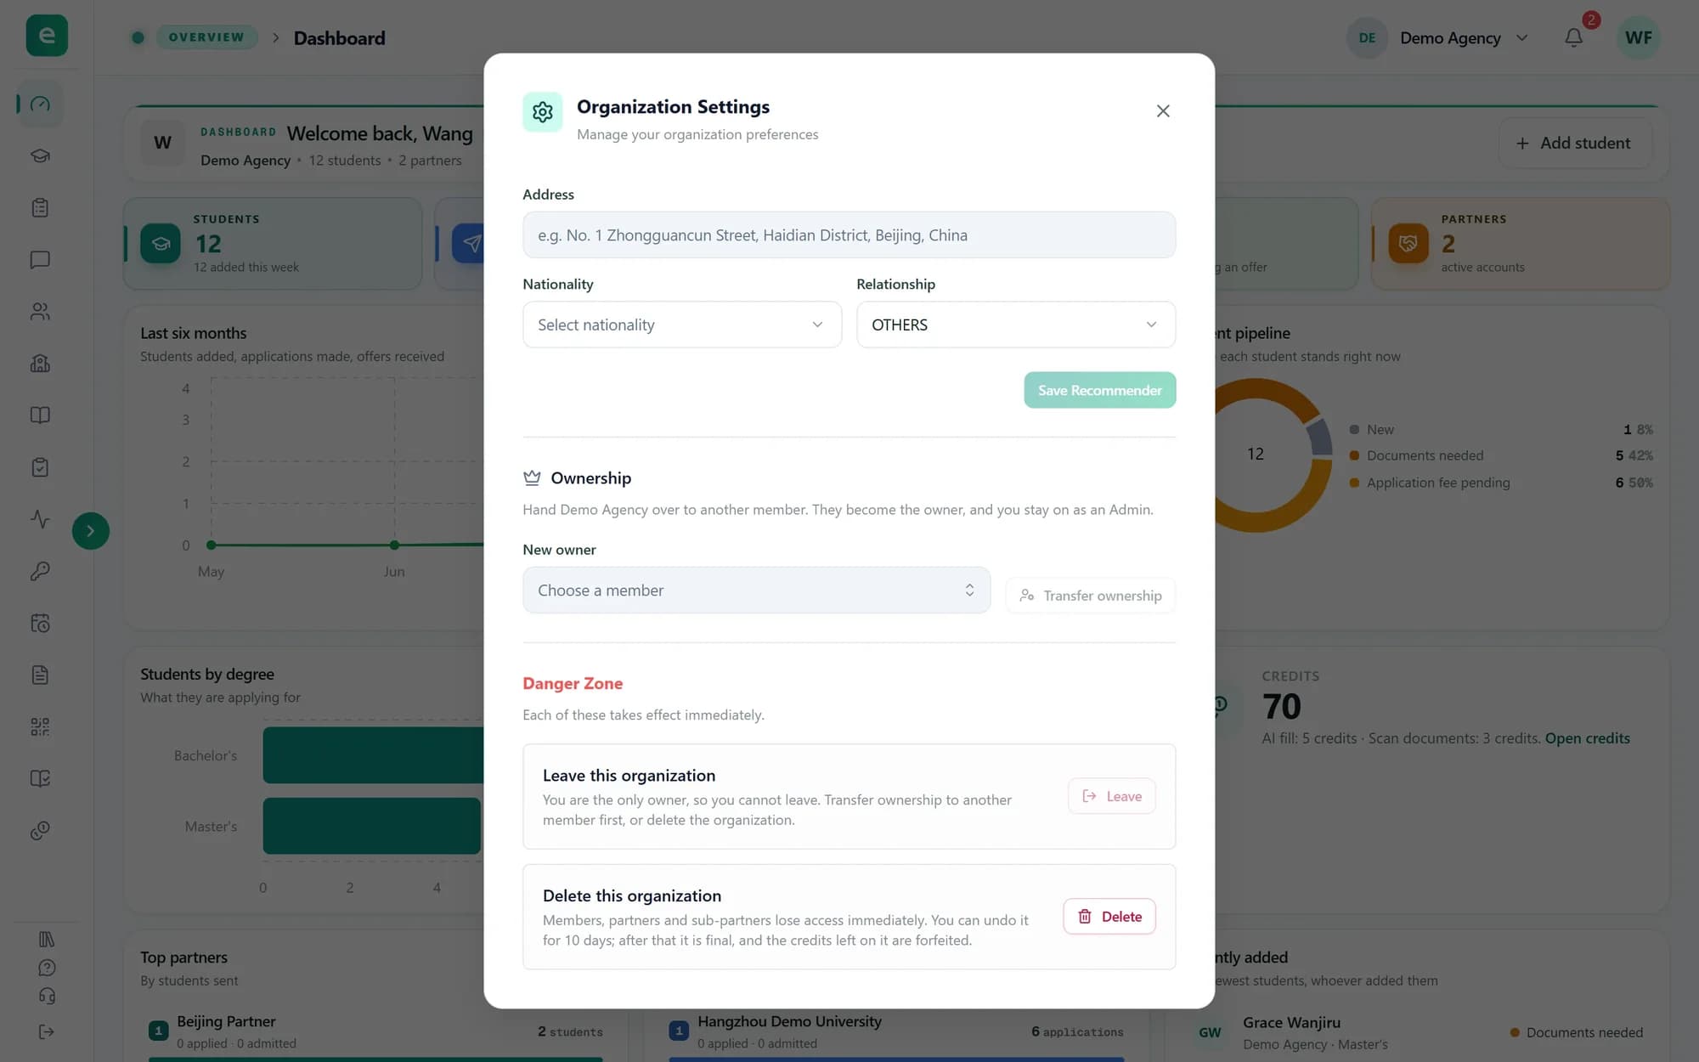Open the Select nationality dropdown

[681, 325]
